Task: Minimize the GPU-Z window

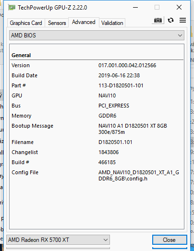Action: pyautogui.click(x=135, y=7)
